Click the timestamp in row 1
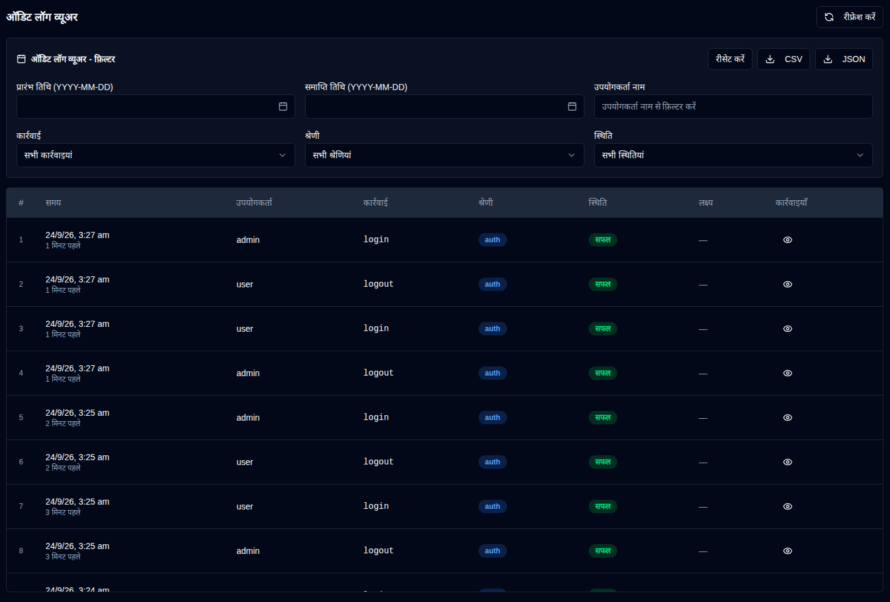This screenshot has width=890, height=602. [77, 235]
